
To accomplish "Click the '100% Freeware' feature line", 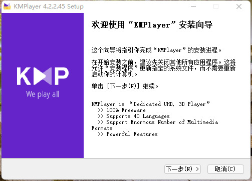I will pyautogui.click(x=122, y=110).
